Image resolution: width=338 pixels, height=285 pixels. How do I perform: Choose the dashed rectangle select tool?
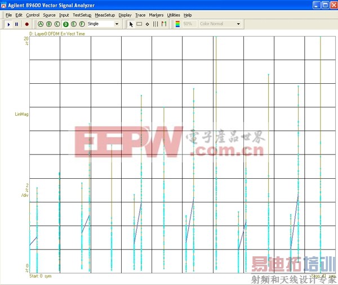[x=139, y=24]
